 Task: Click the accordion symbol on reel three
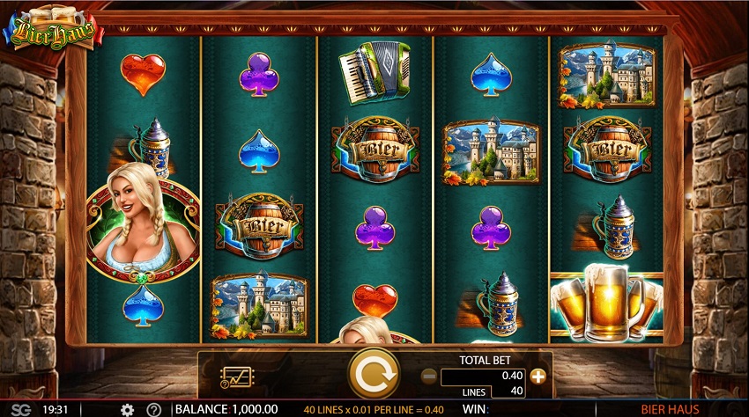[375, 72]
